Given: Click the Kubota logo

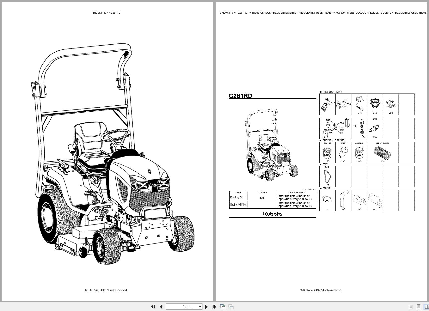Looking at the screenshot, I should [x=272, y=214].
